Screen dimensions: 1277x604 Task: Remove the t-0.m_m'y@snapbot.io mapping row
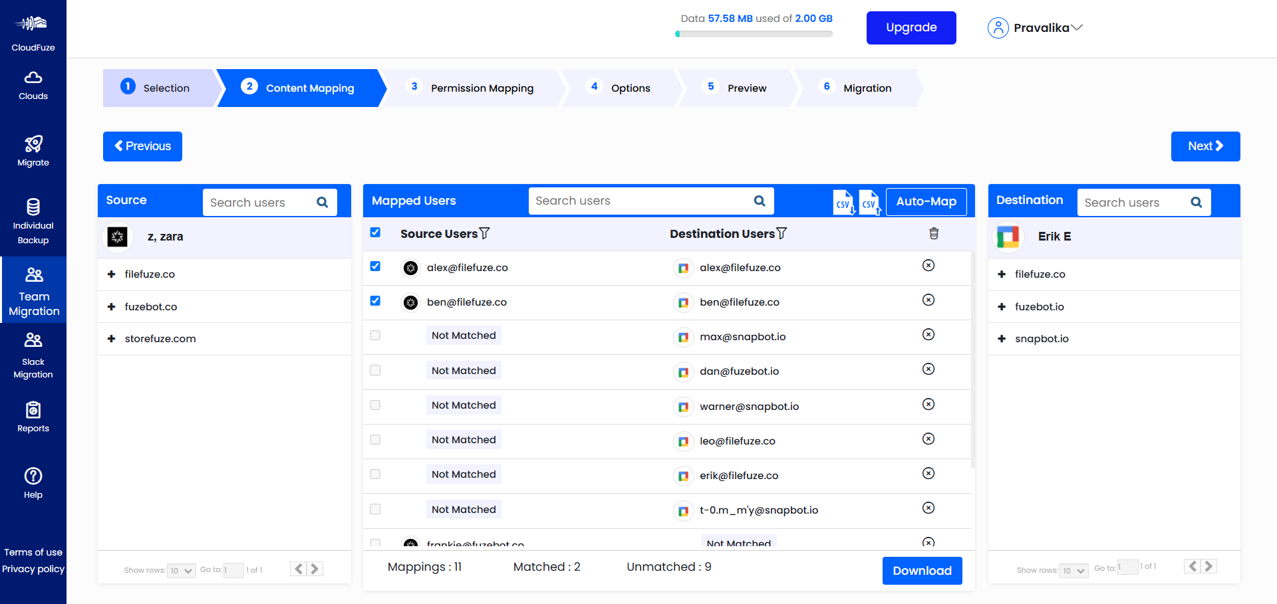pos(928,508)
